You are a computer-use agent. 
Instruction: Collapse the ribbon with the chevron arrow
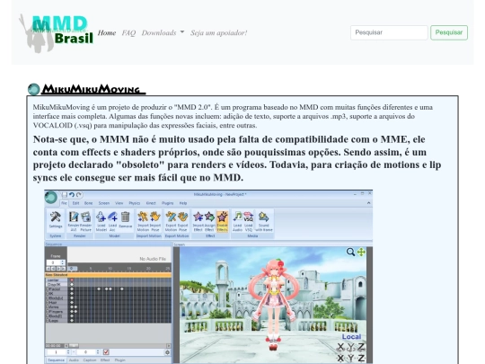click(369, 203)
